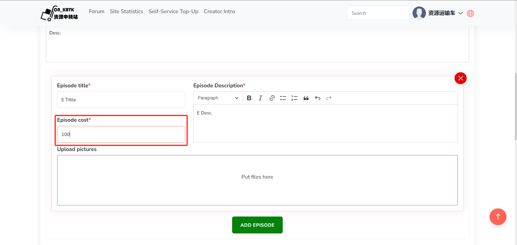Open the Forum page
This screenshot has height=245, width=517.
click(x=96, y=12)
